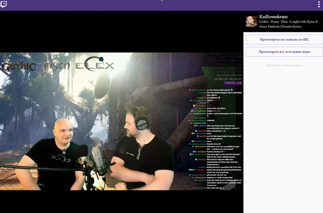Click the stream title 'Gothic / Risen / Elex' text

(x=288, y=24)
